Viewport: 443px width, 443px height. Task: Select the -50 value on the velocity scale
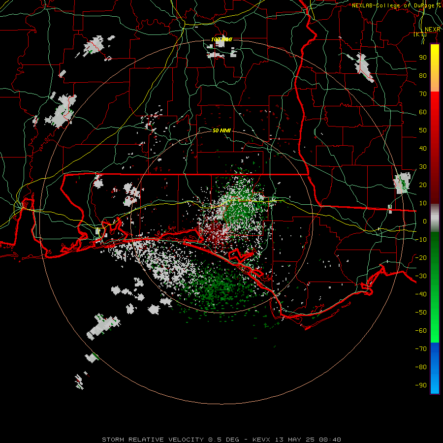coord(421,313)
